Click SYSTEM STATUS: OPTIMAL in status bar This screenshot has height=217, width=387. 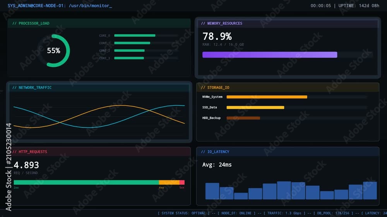tap(183, 213)
